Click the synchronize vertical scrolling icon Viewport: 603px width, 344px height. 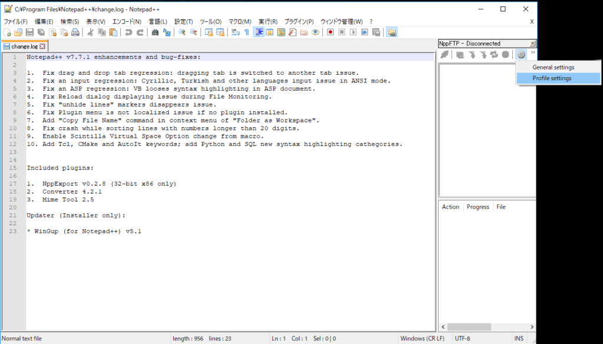pos(209,32)
